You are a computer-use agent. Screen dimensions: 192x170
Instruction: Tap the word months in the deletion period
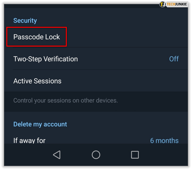click(x=167, y=141)
